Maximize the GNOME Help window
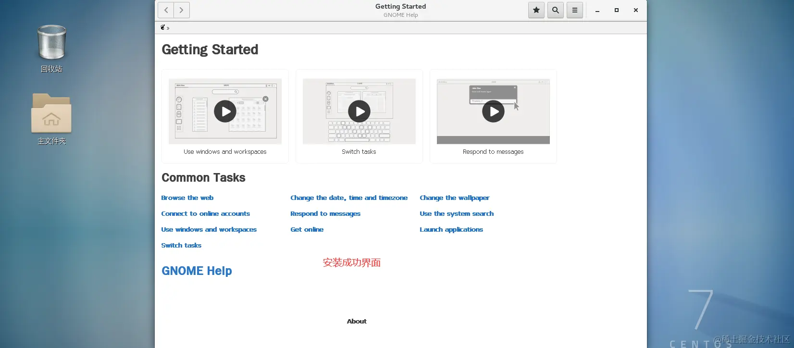The image size is (794, 348). (x=617, y=10)
